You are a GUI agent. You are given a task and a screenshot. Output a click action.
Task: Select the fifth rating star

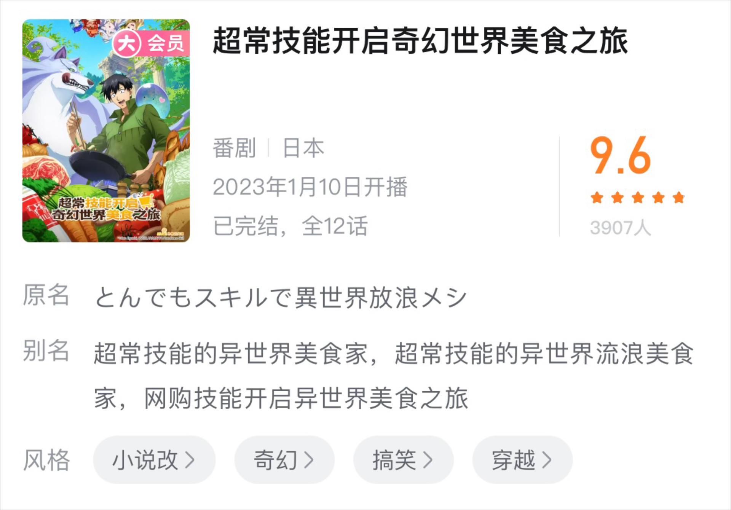(678, 198)
